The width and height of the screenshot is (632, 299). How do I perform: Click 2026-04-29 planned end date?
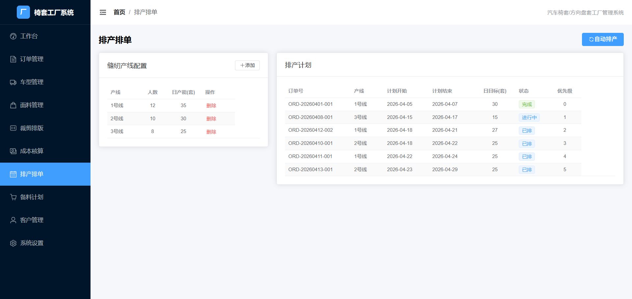pyautogui.click(x=445, y=170)
